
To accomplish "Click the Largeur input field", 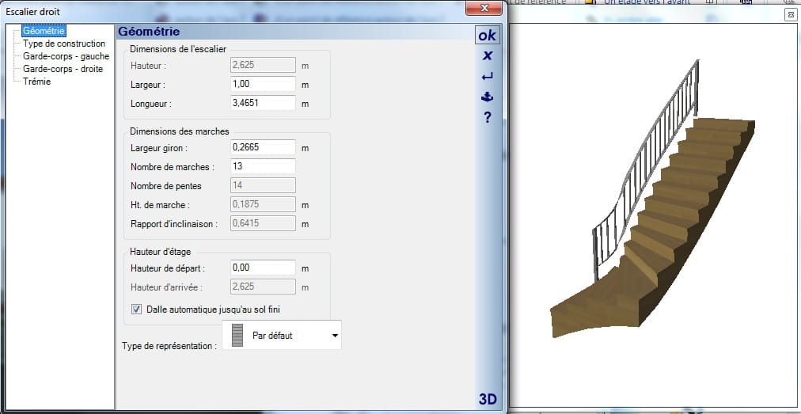I will 263,85.
